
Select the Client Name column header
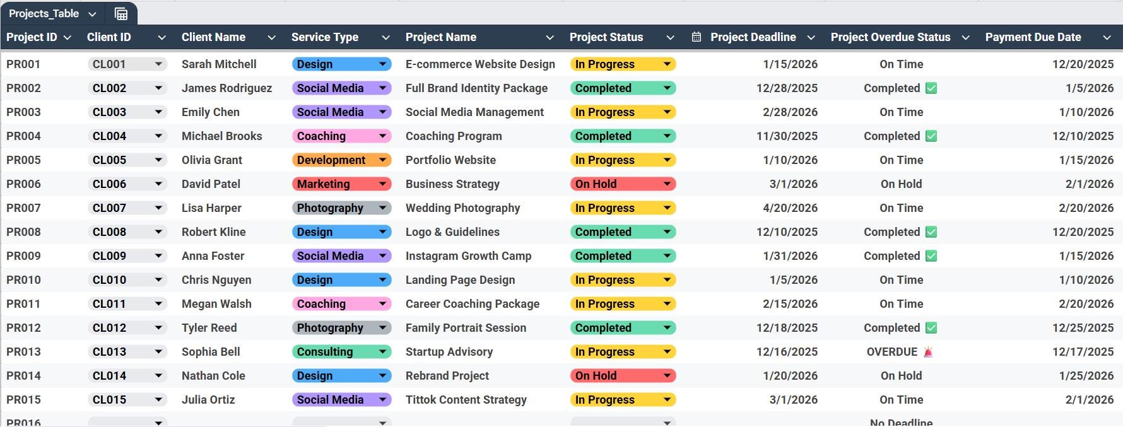[213, 37]
